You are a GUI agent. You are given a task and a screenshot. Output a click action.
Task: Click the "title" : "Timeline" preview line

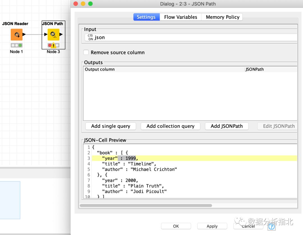(x=129, y=164)
